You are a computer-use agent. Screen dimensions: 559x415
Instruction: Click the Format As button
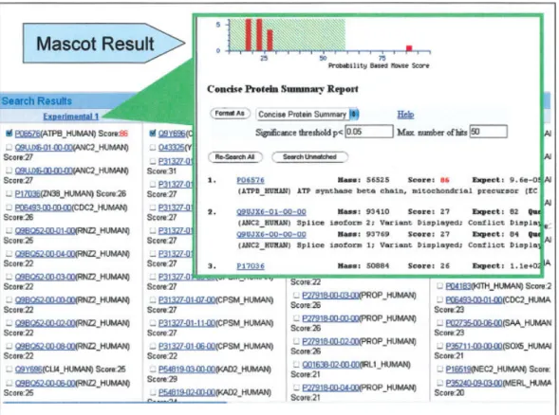coord(230,113)
